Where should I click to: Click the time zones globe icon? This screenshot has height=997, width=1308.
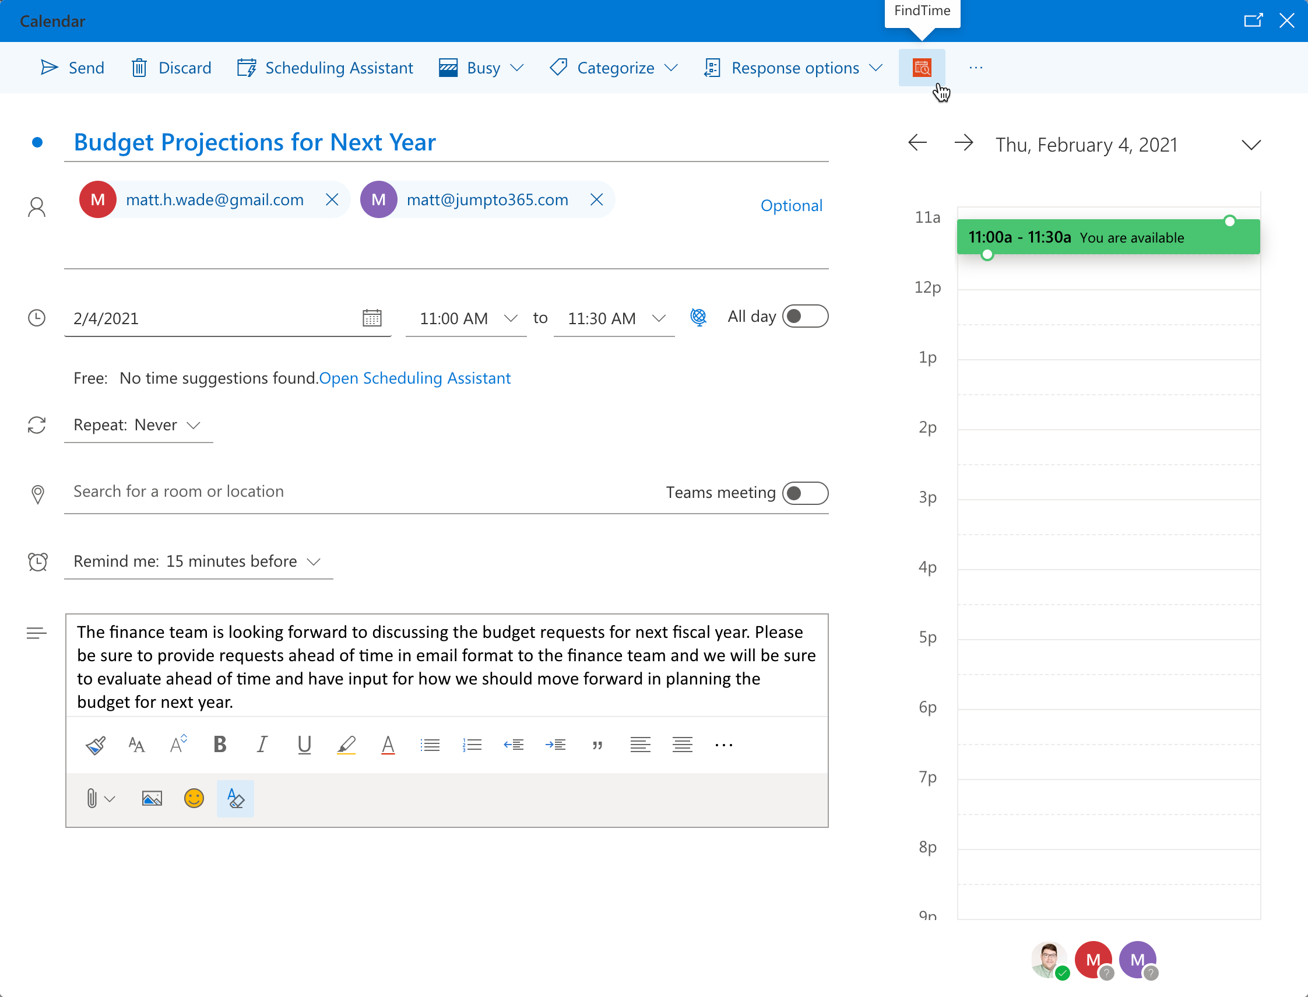point(698,317)
